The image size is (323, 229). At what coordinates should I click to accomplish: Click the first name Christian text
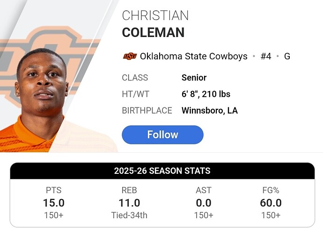tap(155, 15)
